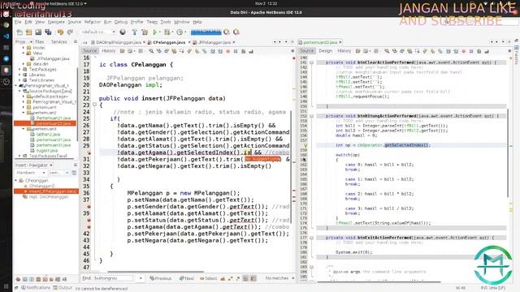Click Next in the Find bar
The height and width of the screenshot is (292, 520).
[187, 278]
